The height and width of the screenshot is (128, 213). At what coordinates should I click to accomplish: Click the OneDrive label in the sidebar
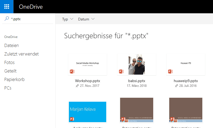(x=11, y=37)
